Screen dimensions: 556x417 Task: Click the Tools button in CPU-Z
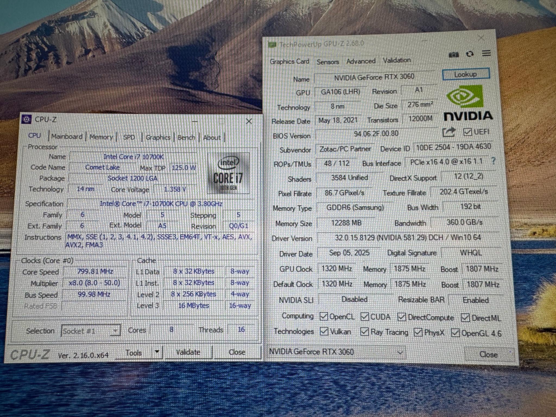coord(134,352)
